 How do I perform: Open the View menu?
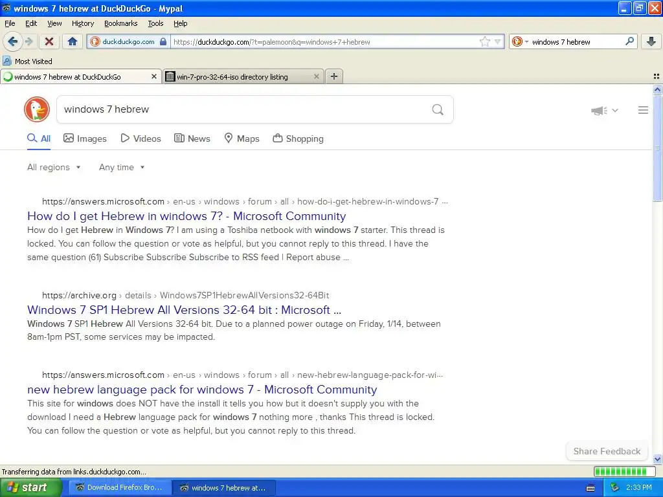point(54,23)
